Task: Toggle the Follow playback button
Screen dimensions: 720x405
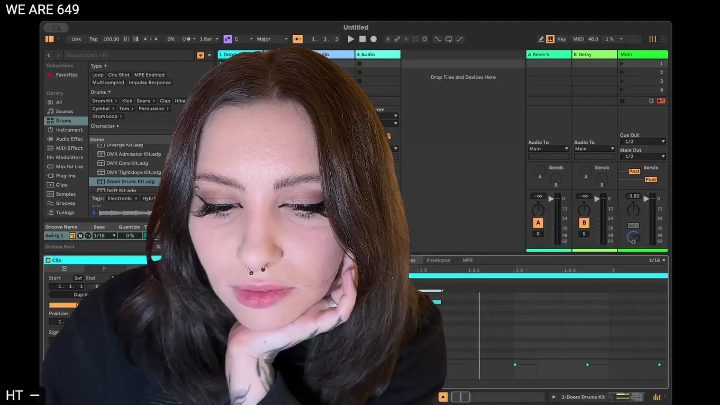Action: point(298,39)
